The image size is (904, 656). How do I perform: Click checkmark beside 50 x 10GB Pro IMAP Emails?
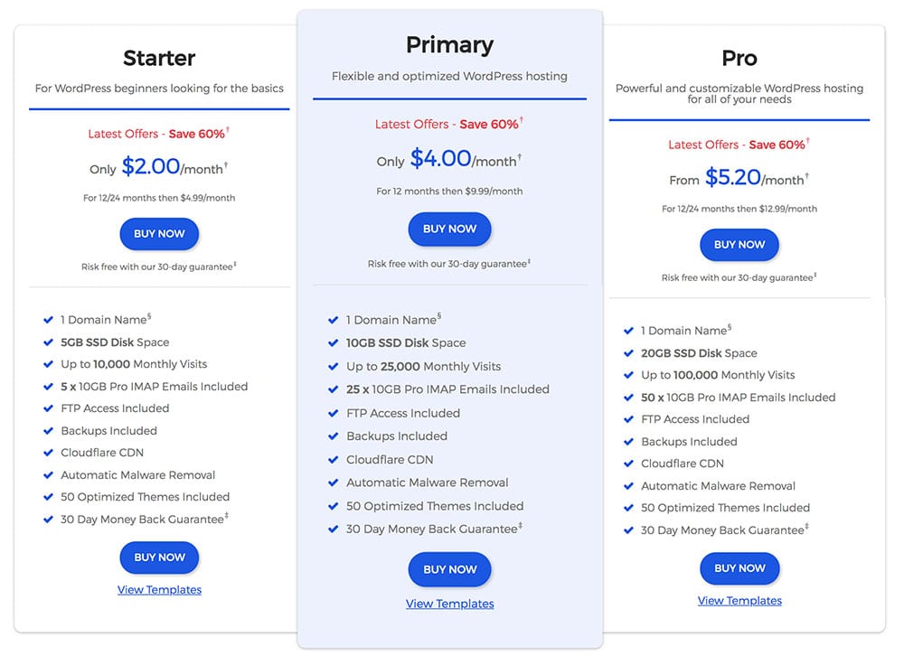[x=628, y=398]
